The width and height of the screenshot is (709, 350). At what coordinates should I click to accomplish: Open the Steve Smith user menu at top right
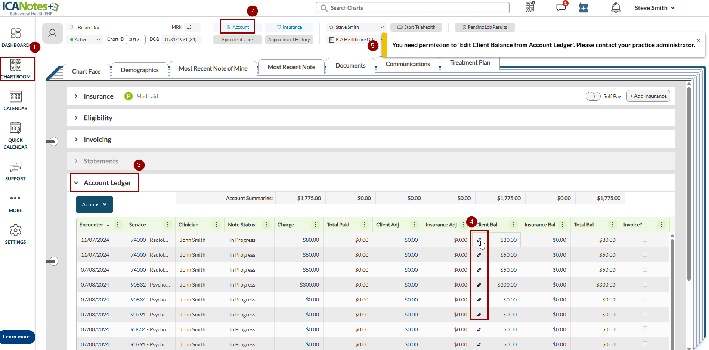pyautogui.click(x=654, y=8)
